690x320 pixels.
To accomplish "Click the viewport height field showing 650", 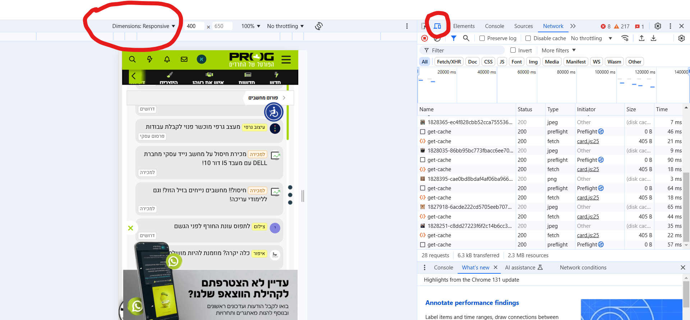I will [x=223, y=26].
